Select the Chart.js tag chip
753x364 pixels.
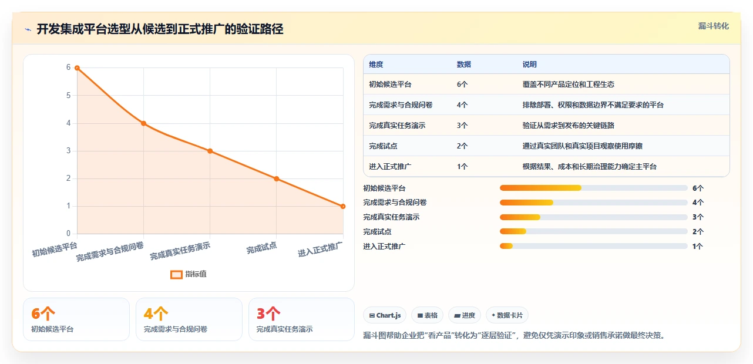coord(385,315)
